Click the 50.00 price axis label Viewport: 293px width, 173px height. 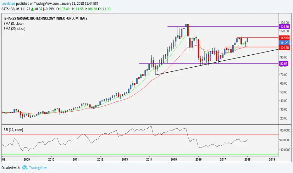pos(284,92)
